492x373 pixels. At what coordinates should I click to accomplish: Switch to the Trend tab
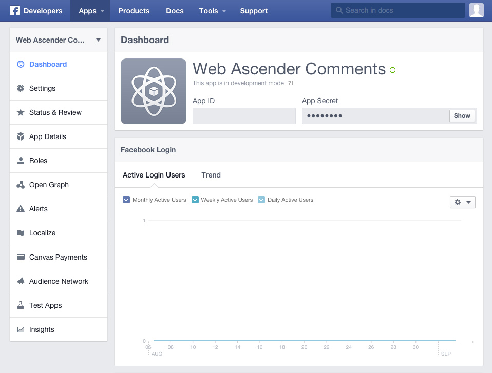point(211,175)
